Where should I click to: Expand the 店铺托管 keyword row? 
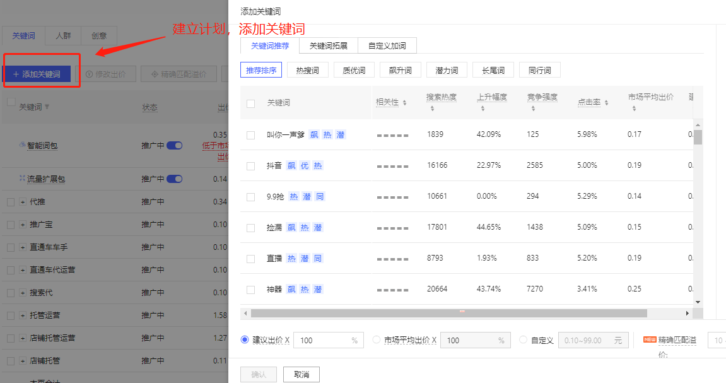[22, 361]
